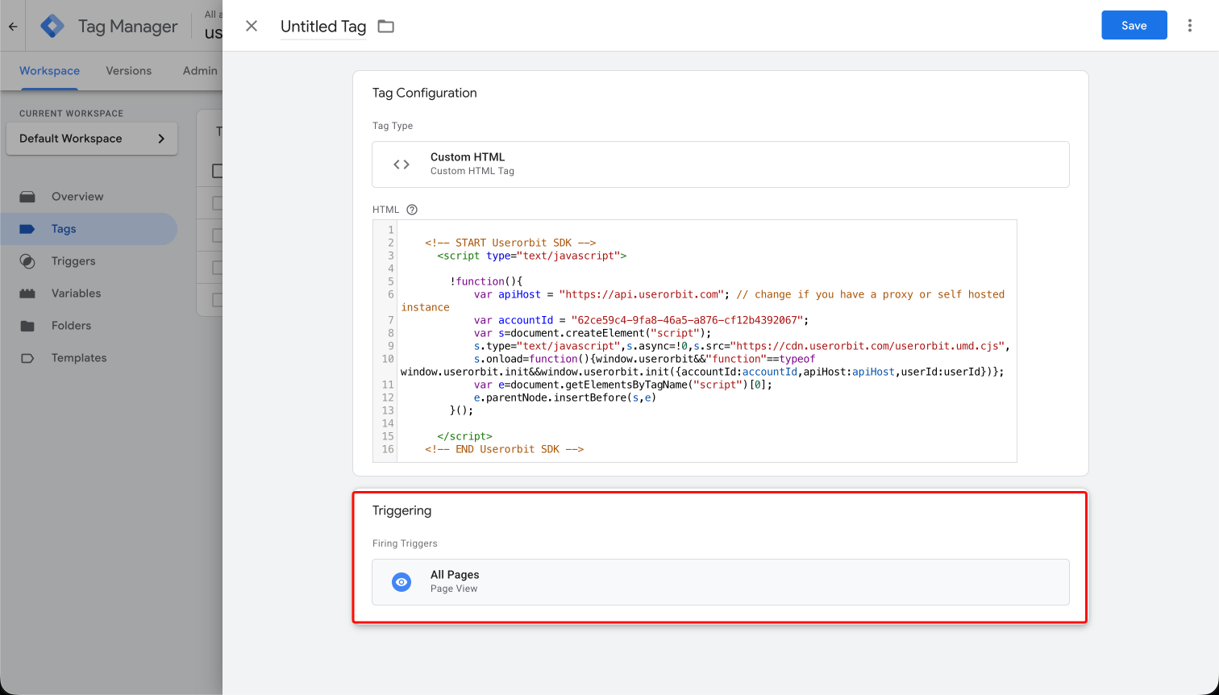Click the START Userorbit SDK comment line
Image resolution: width=1219 pixels, height=695 pixels.
(510, 243)
